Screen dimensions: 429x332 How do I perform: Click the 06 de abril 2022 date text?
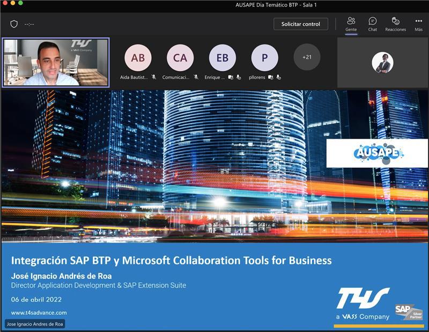pyautogui.click(x=36, y=299)
